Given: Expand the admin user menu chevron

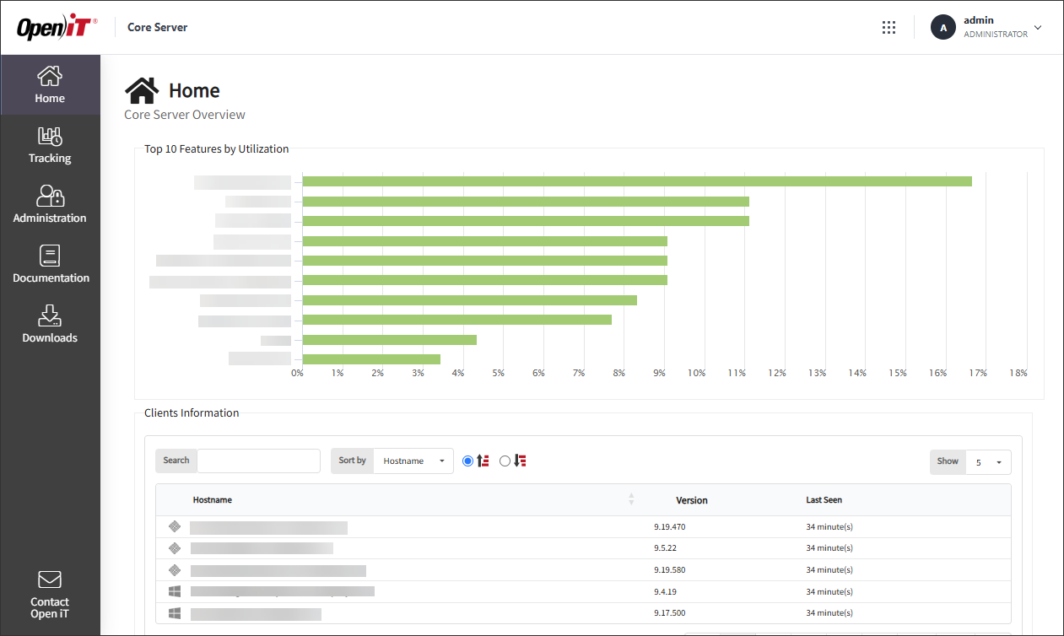Looking at the screenshot, I should (x=1038, y=27).
